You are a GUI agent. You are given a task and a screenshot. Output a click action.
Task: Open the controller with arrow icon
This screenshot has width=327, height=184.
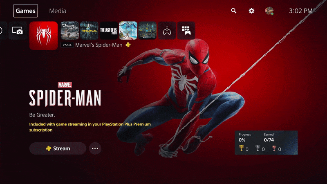pyautogui.click(x=167, y=30)
